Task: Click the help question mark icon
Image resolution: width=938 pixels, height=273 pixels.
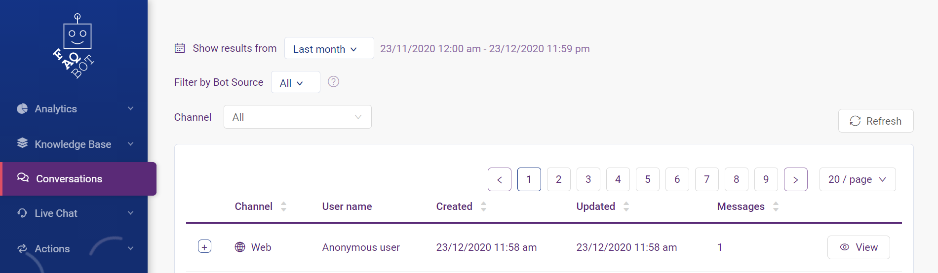Action: tap(334, 82)
